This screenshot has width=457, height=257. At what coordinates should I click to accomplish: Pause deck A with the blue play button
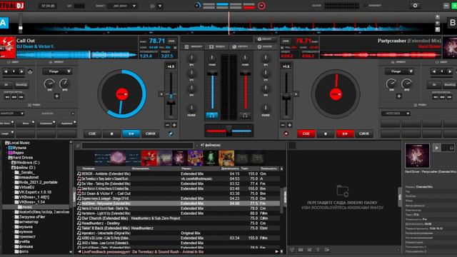pos(131,133)
